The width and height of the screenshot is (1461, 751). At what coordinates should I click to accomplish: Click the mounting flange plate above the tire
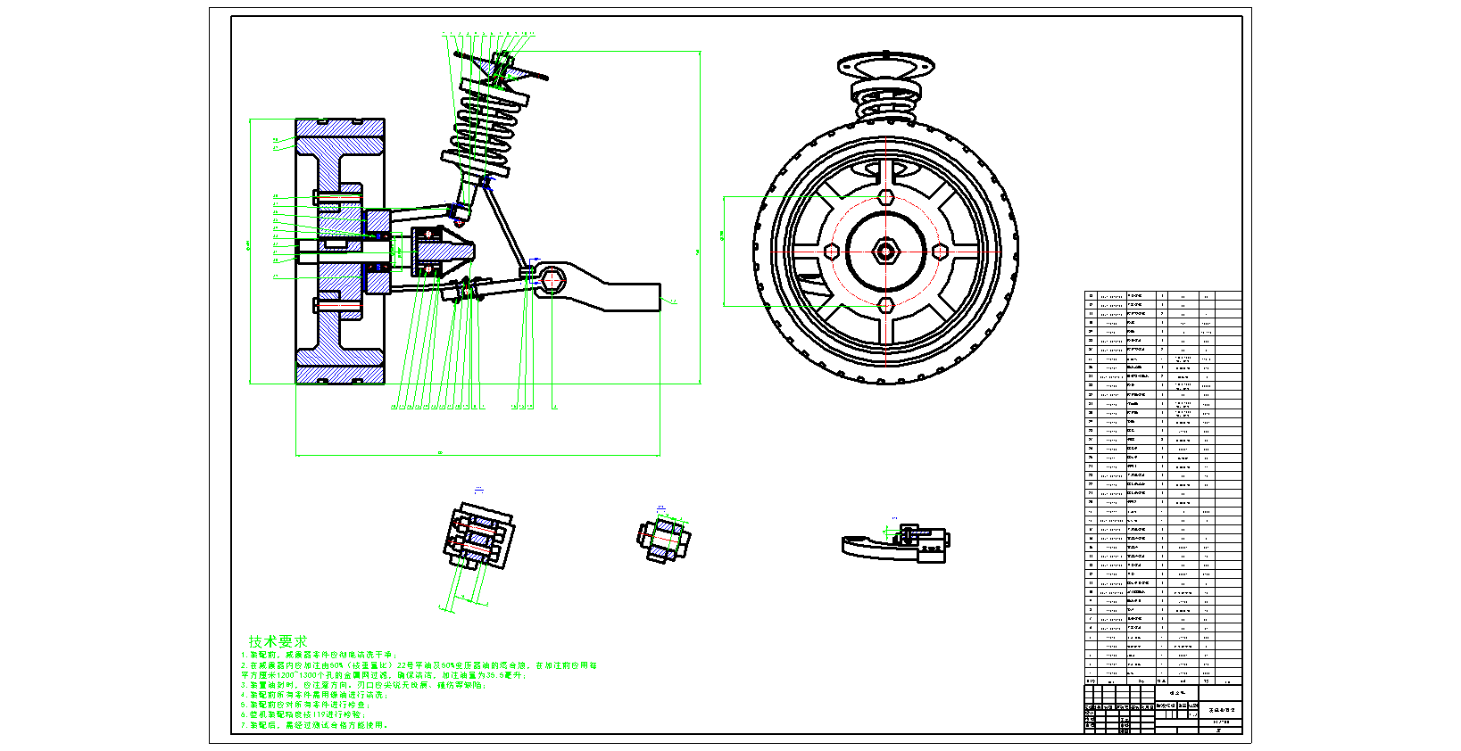(x=885, y=67)
